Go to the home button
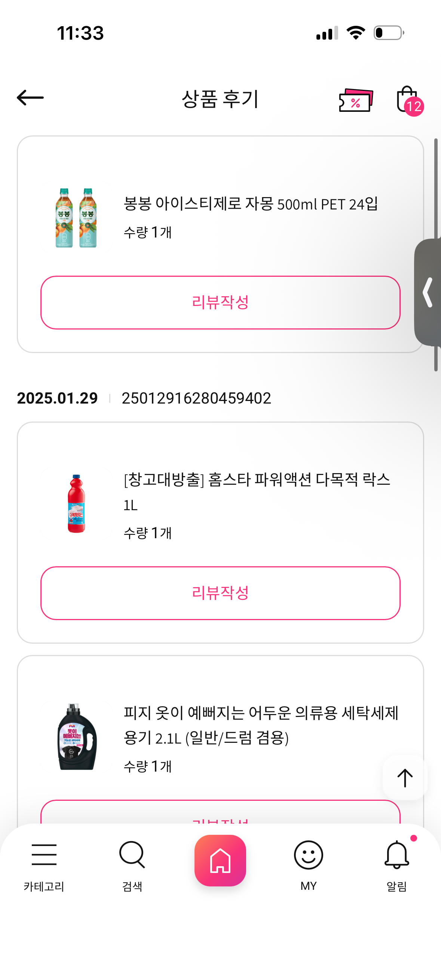Screen dimensions: 441x956 220,860
